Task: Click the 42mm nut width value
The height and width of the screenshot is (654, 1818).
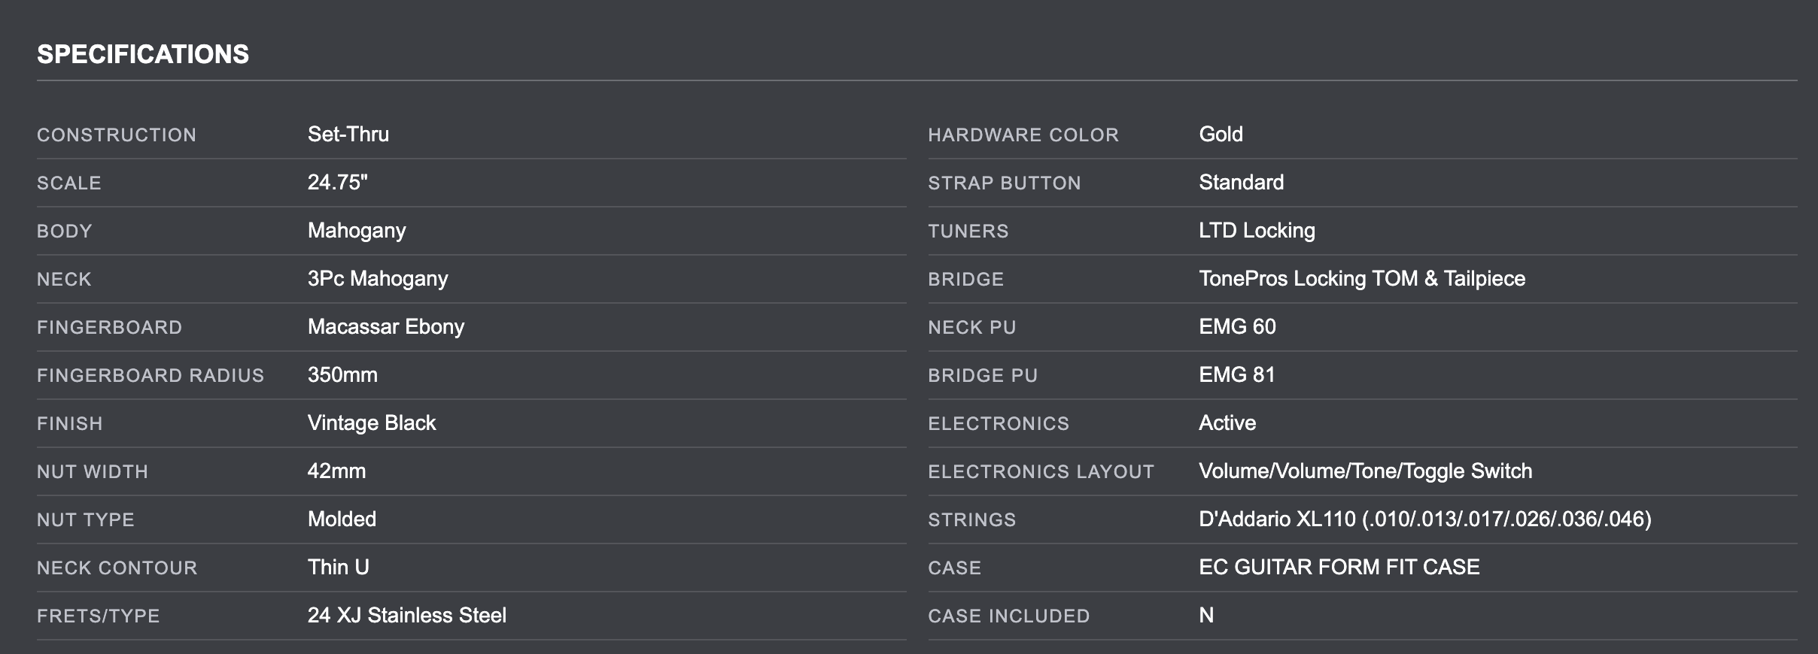Action: point(336,471)
